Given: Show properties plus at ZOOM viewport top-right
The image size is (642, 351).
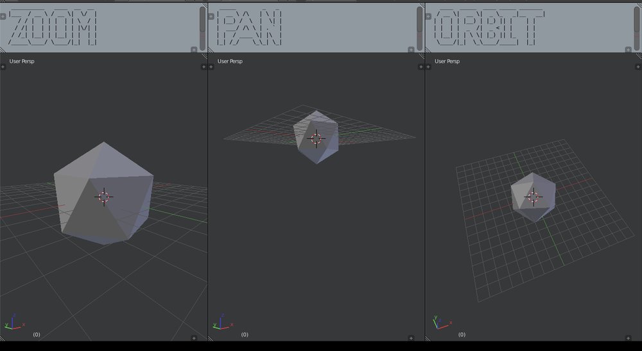Looking at the screenshot, I should 204,67.
